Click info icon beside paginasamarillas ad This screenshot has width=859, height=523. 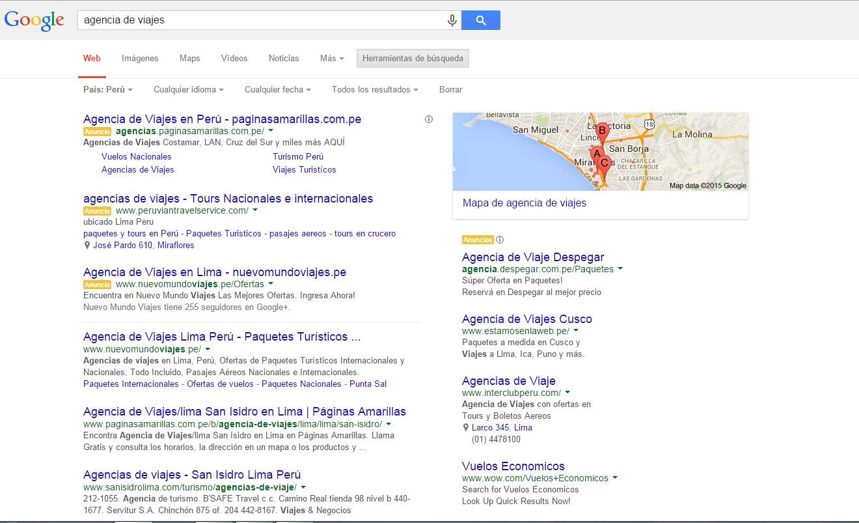[428, 119]
